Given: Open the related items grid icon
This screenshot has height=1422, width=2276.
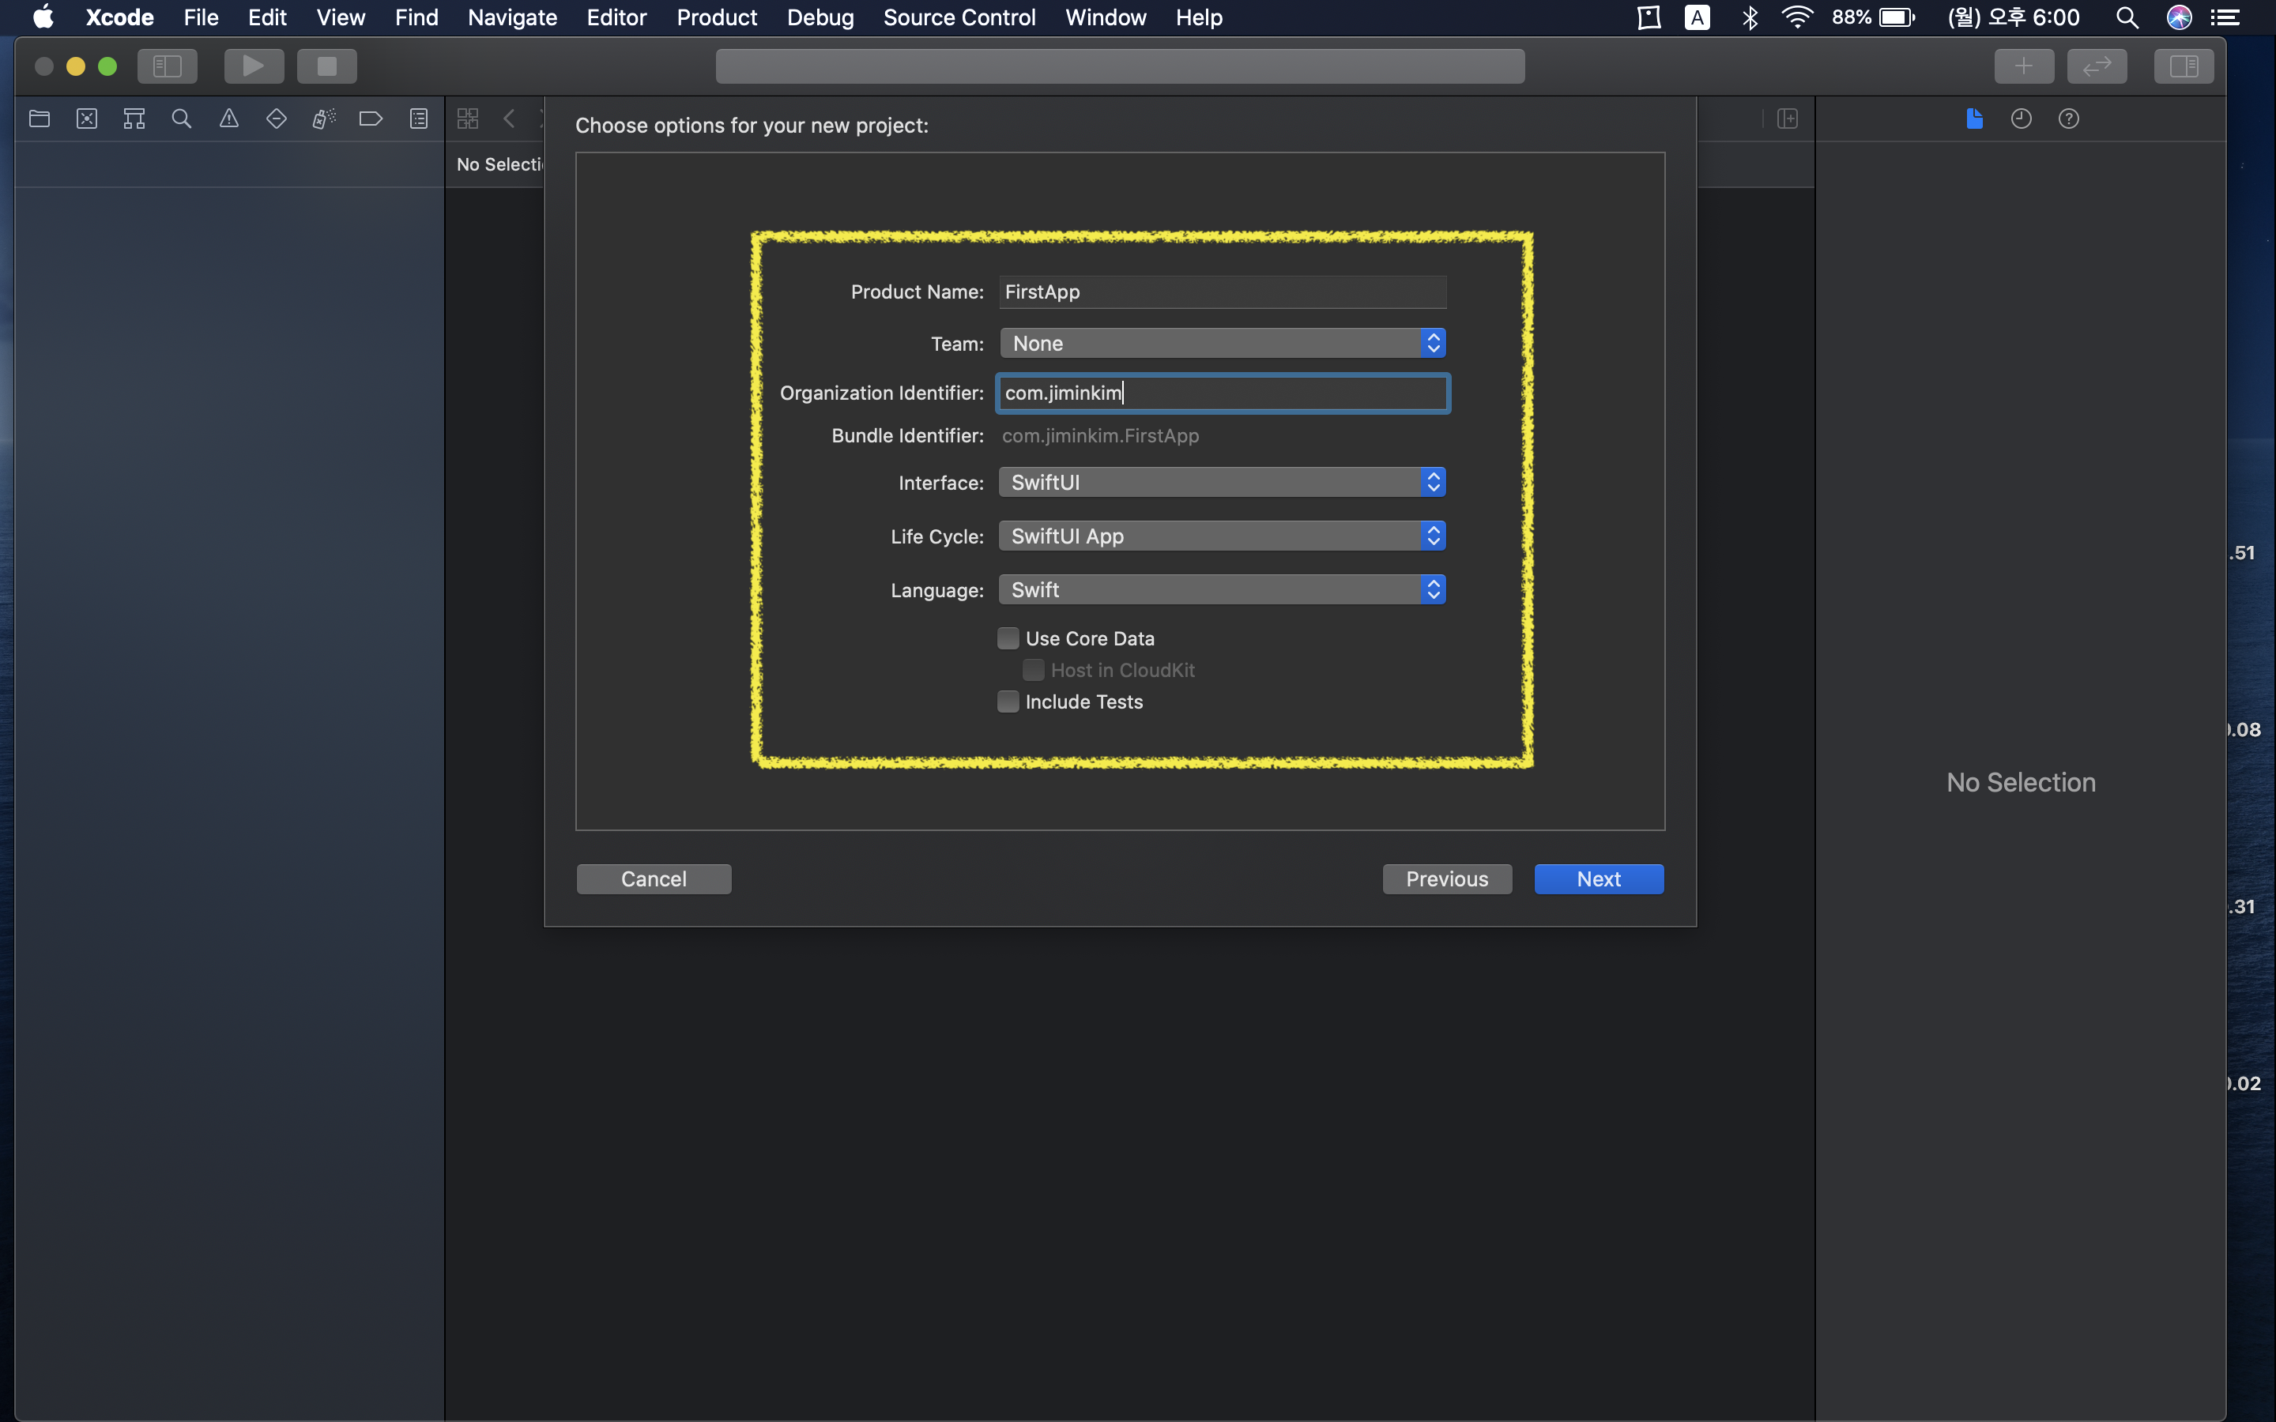Looking at the screenshot, I should point(467,118).
